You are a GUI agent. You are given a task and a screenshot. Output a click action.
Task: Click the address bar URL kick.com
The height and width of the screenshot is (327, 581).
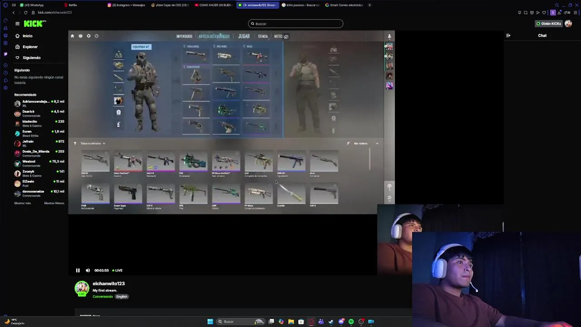55,12
